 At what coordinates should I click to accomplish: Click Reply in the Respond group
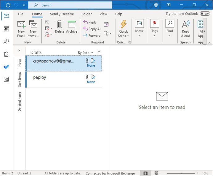[x=90, y=22]
